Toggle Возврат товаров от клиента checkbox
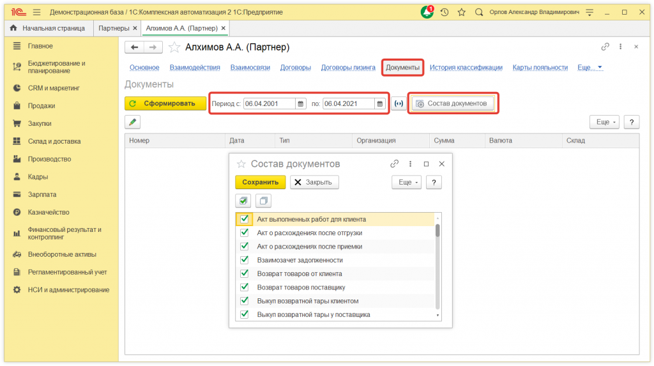The image size is (654, 366). point(244,273)
